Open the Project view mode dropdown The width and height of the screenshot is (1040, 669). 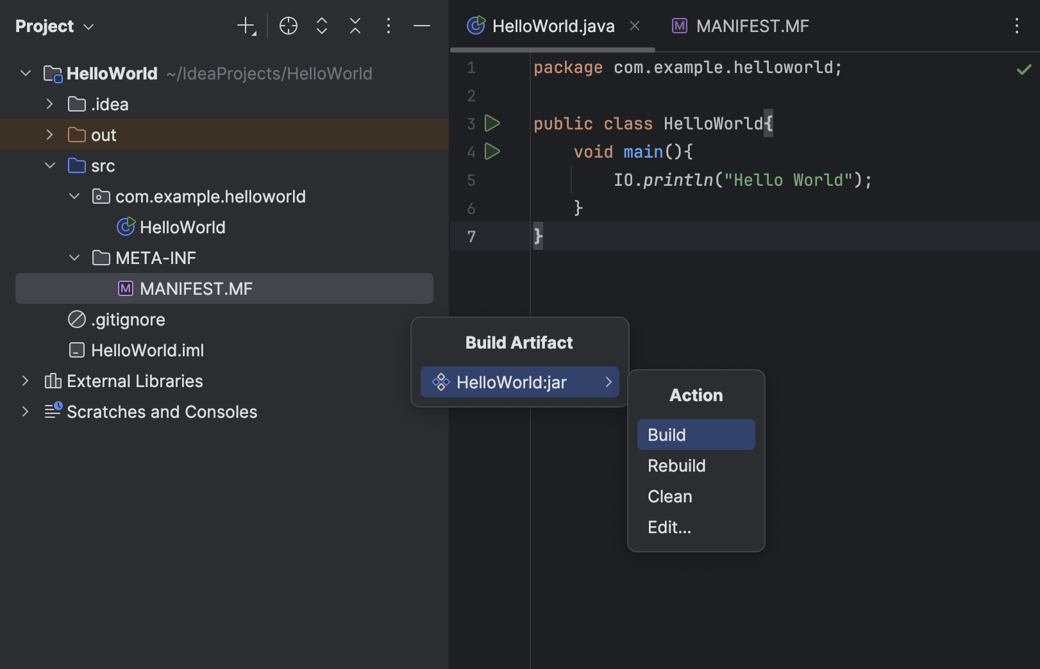55,26
